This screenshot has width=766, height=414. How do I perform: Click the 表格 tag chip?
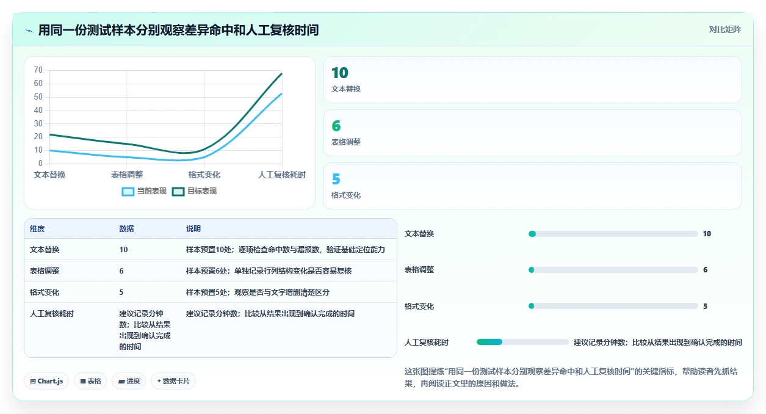[x=90, y=381]
